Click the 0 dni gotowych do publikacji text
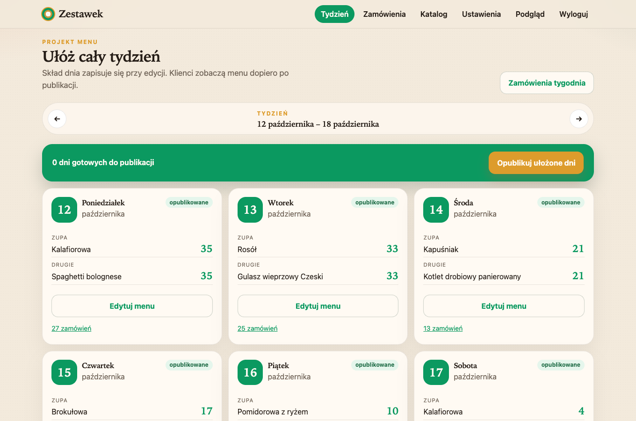The image size is (636, 421). (103, 162)
